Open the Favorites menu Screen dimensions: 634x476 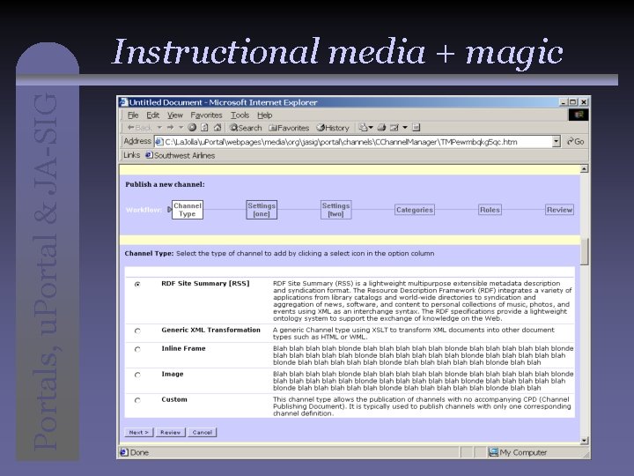click(206, 115)
